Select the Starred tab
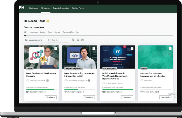 point(57,32)
